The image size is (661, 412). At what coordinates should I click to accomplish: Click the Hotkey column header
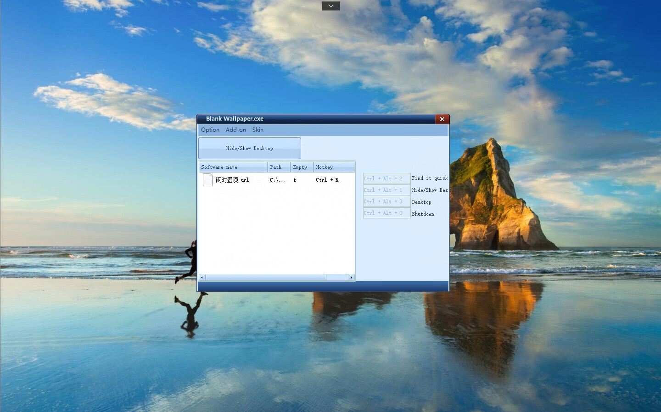coord(334,167)
